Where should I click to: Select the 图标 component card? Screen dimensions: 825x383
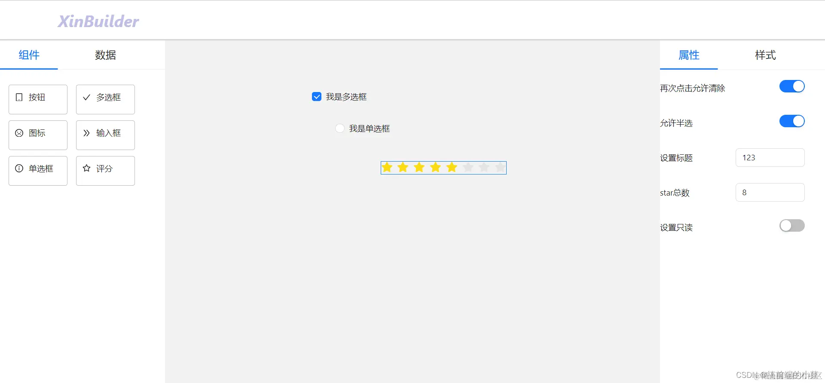click(38, 135)
